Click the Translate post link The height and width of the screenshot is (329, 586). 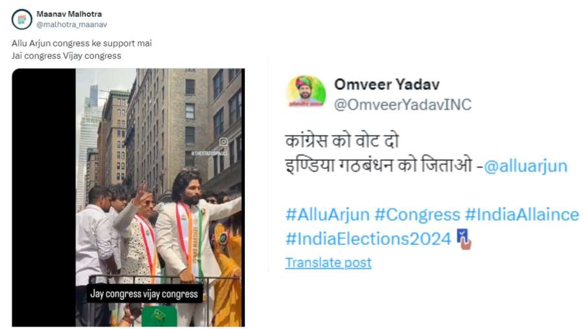pyautogui.click(x=328, y=262)
